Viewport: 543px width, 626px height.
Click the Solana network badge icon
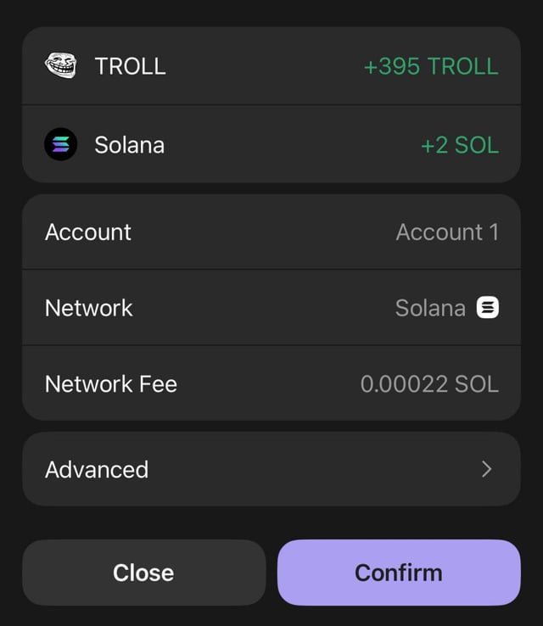pyautogui.click(x=488, y=307)
